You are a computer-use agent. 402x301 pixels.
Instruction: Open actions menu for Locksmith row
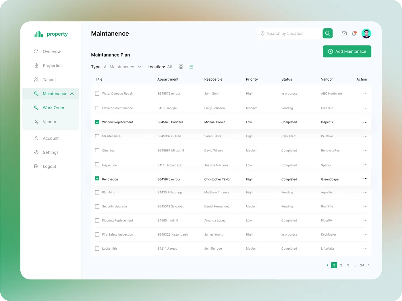(x=365, y=249)
